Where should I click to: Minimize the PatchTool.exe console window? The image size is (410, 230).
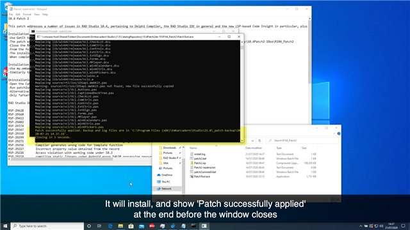point(219,37)
